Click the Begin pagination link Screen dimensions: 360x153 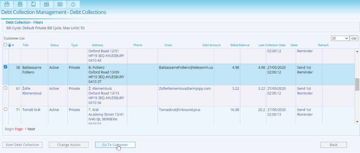[x=9, y=129]
